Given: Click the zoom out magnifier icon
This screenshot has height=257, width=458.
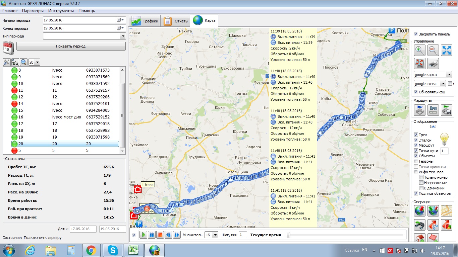Looking at the screenshot, I should [433, 50].
